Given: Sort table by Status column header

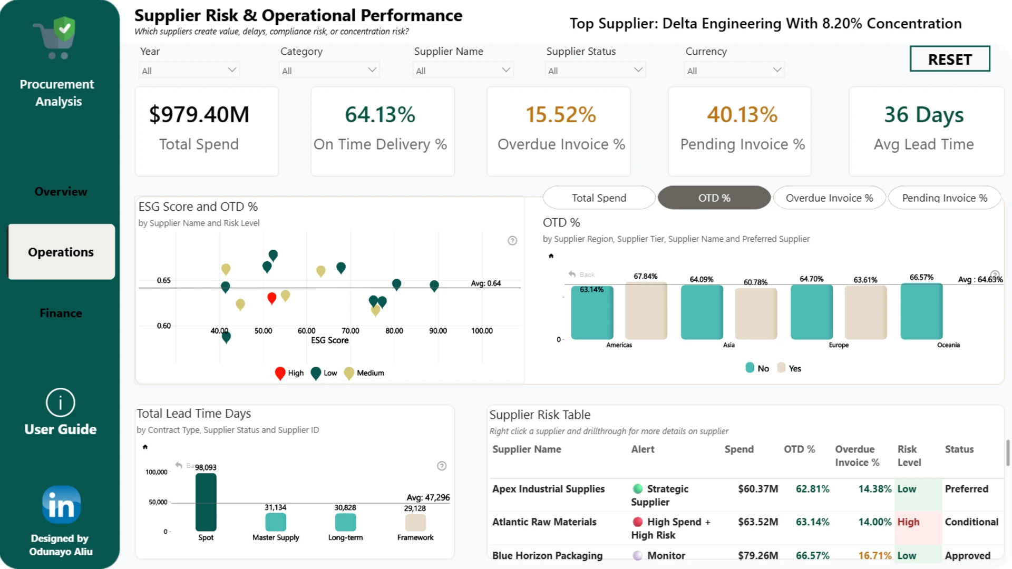Looking at the screenshot, I should click(x=959, y=449).
